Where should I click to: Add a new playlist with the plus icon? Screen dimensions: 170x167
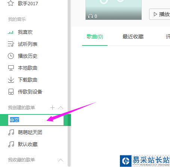click(x=52, y=108)
